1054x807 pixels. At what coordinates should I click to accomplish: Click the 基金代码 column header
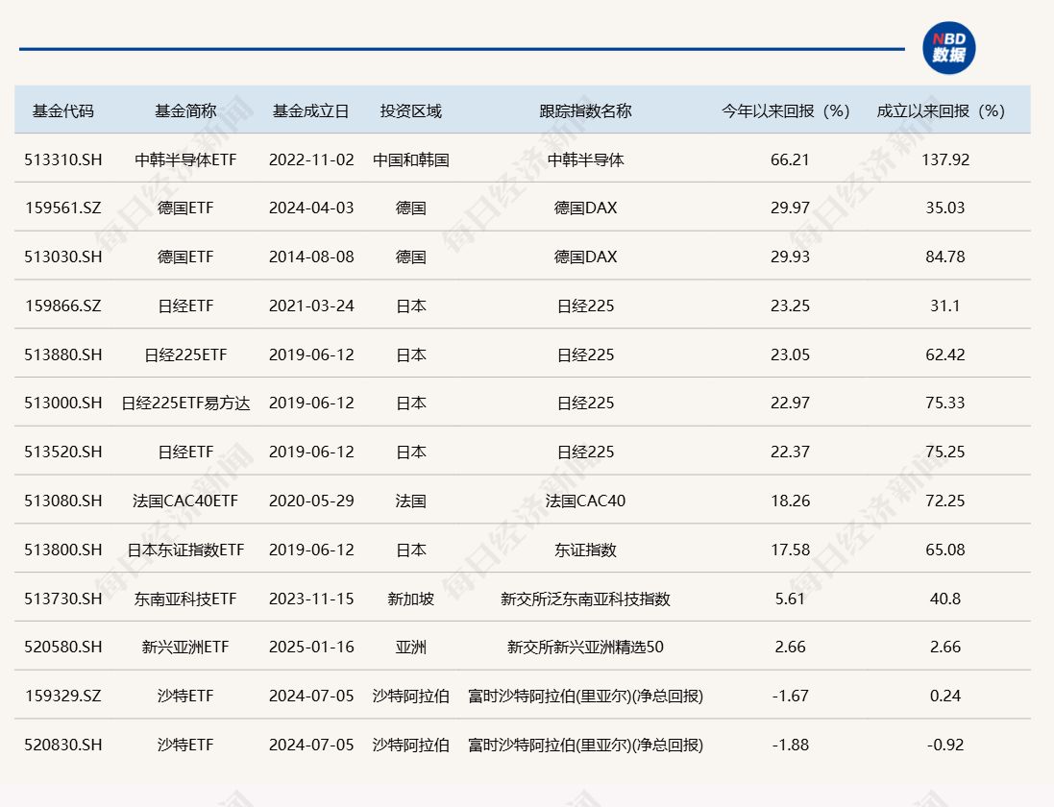pyautogui.click(x=63, y=110)
